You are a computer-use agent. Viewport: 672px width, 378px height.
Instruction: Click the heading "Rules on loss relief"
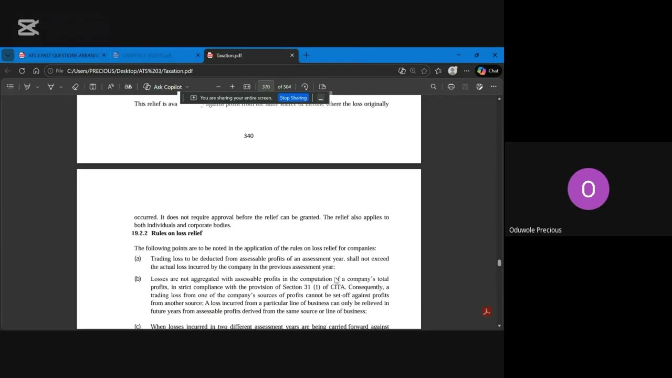[176, 233]
